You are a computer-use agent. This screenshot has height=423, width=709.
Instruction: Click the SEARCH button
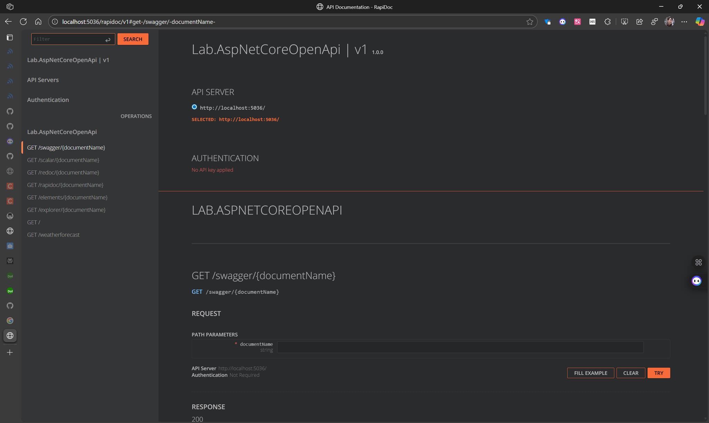[x=133, y=39]
